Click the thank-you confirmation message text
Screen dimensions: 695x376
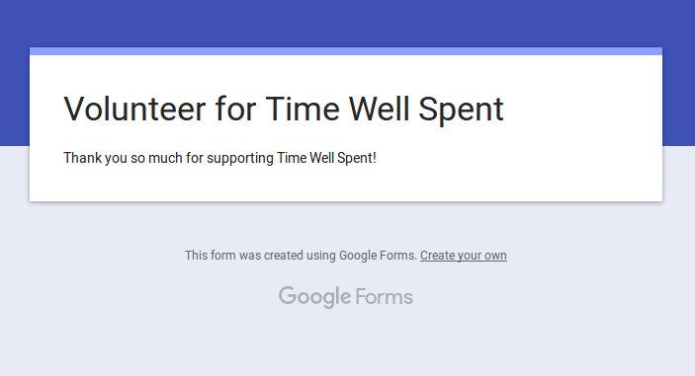219,158
